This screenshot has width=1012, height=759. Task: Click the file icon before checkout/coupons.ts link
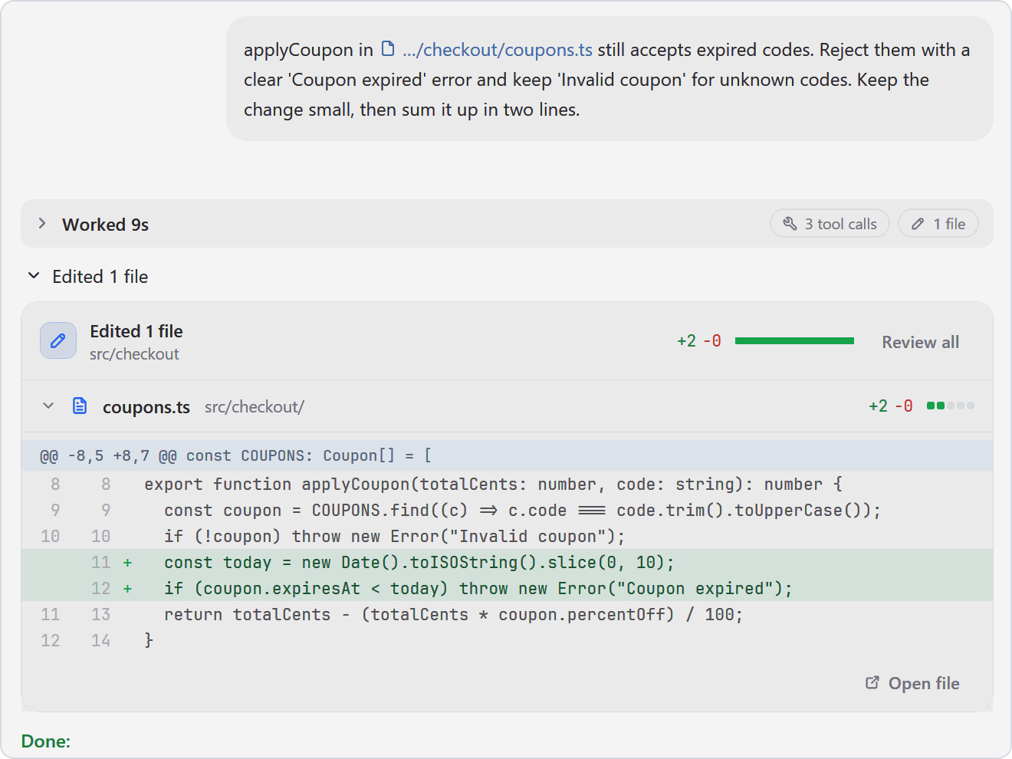pos(388,49)
